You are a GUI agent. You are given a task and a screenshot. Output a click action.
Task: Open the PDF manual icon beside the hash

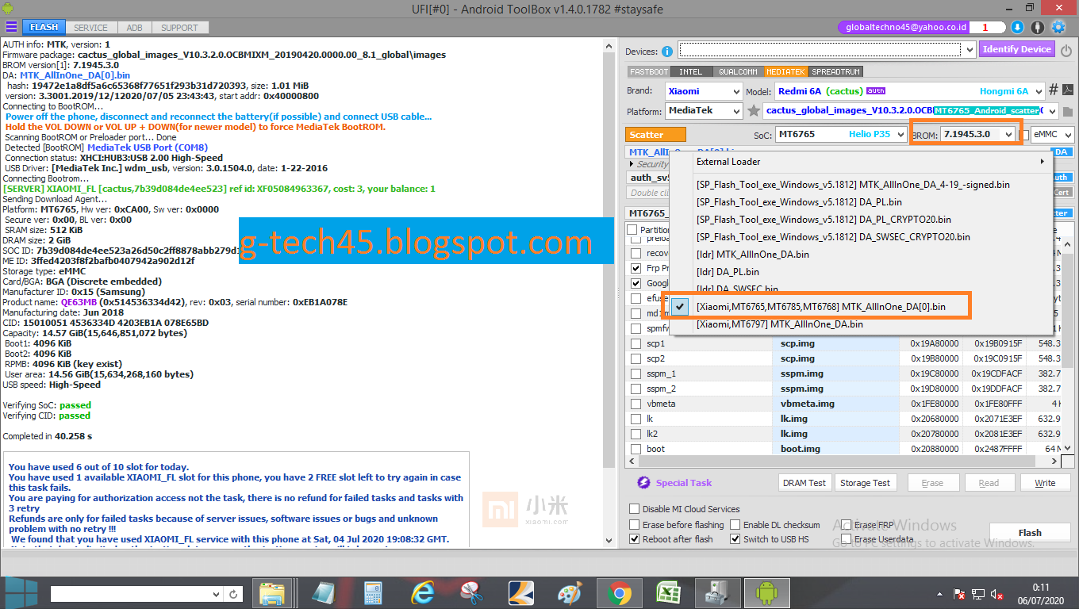coord(1068,90)
